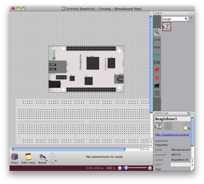
Task: Click the breadboard view image in Inspector
Action: coord(158,126)
